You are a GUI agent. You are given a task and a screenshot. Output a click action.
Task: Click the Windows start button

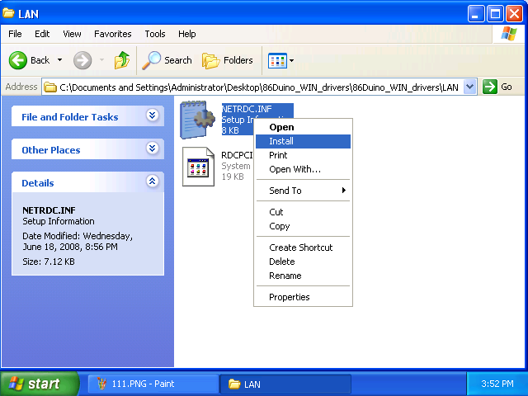click(x=39, y=384)
